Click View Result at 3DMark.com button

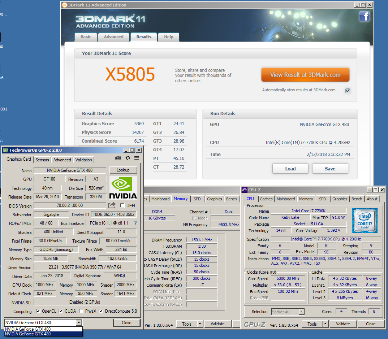[305, 75]
